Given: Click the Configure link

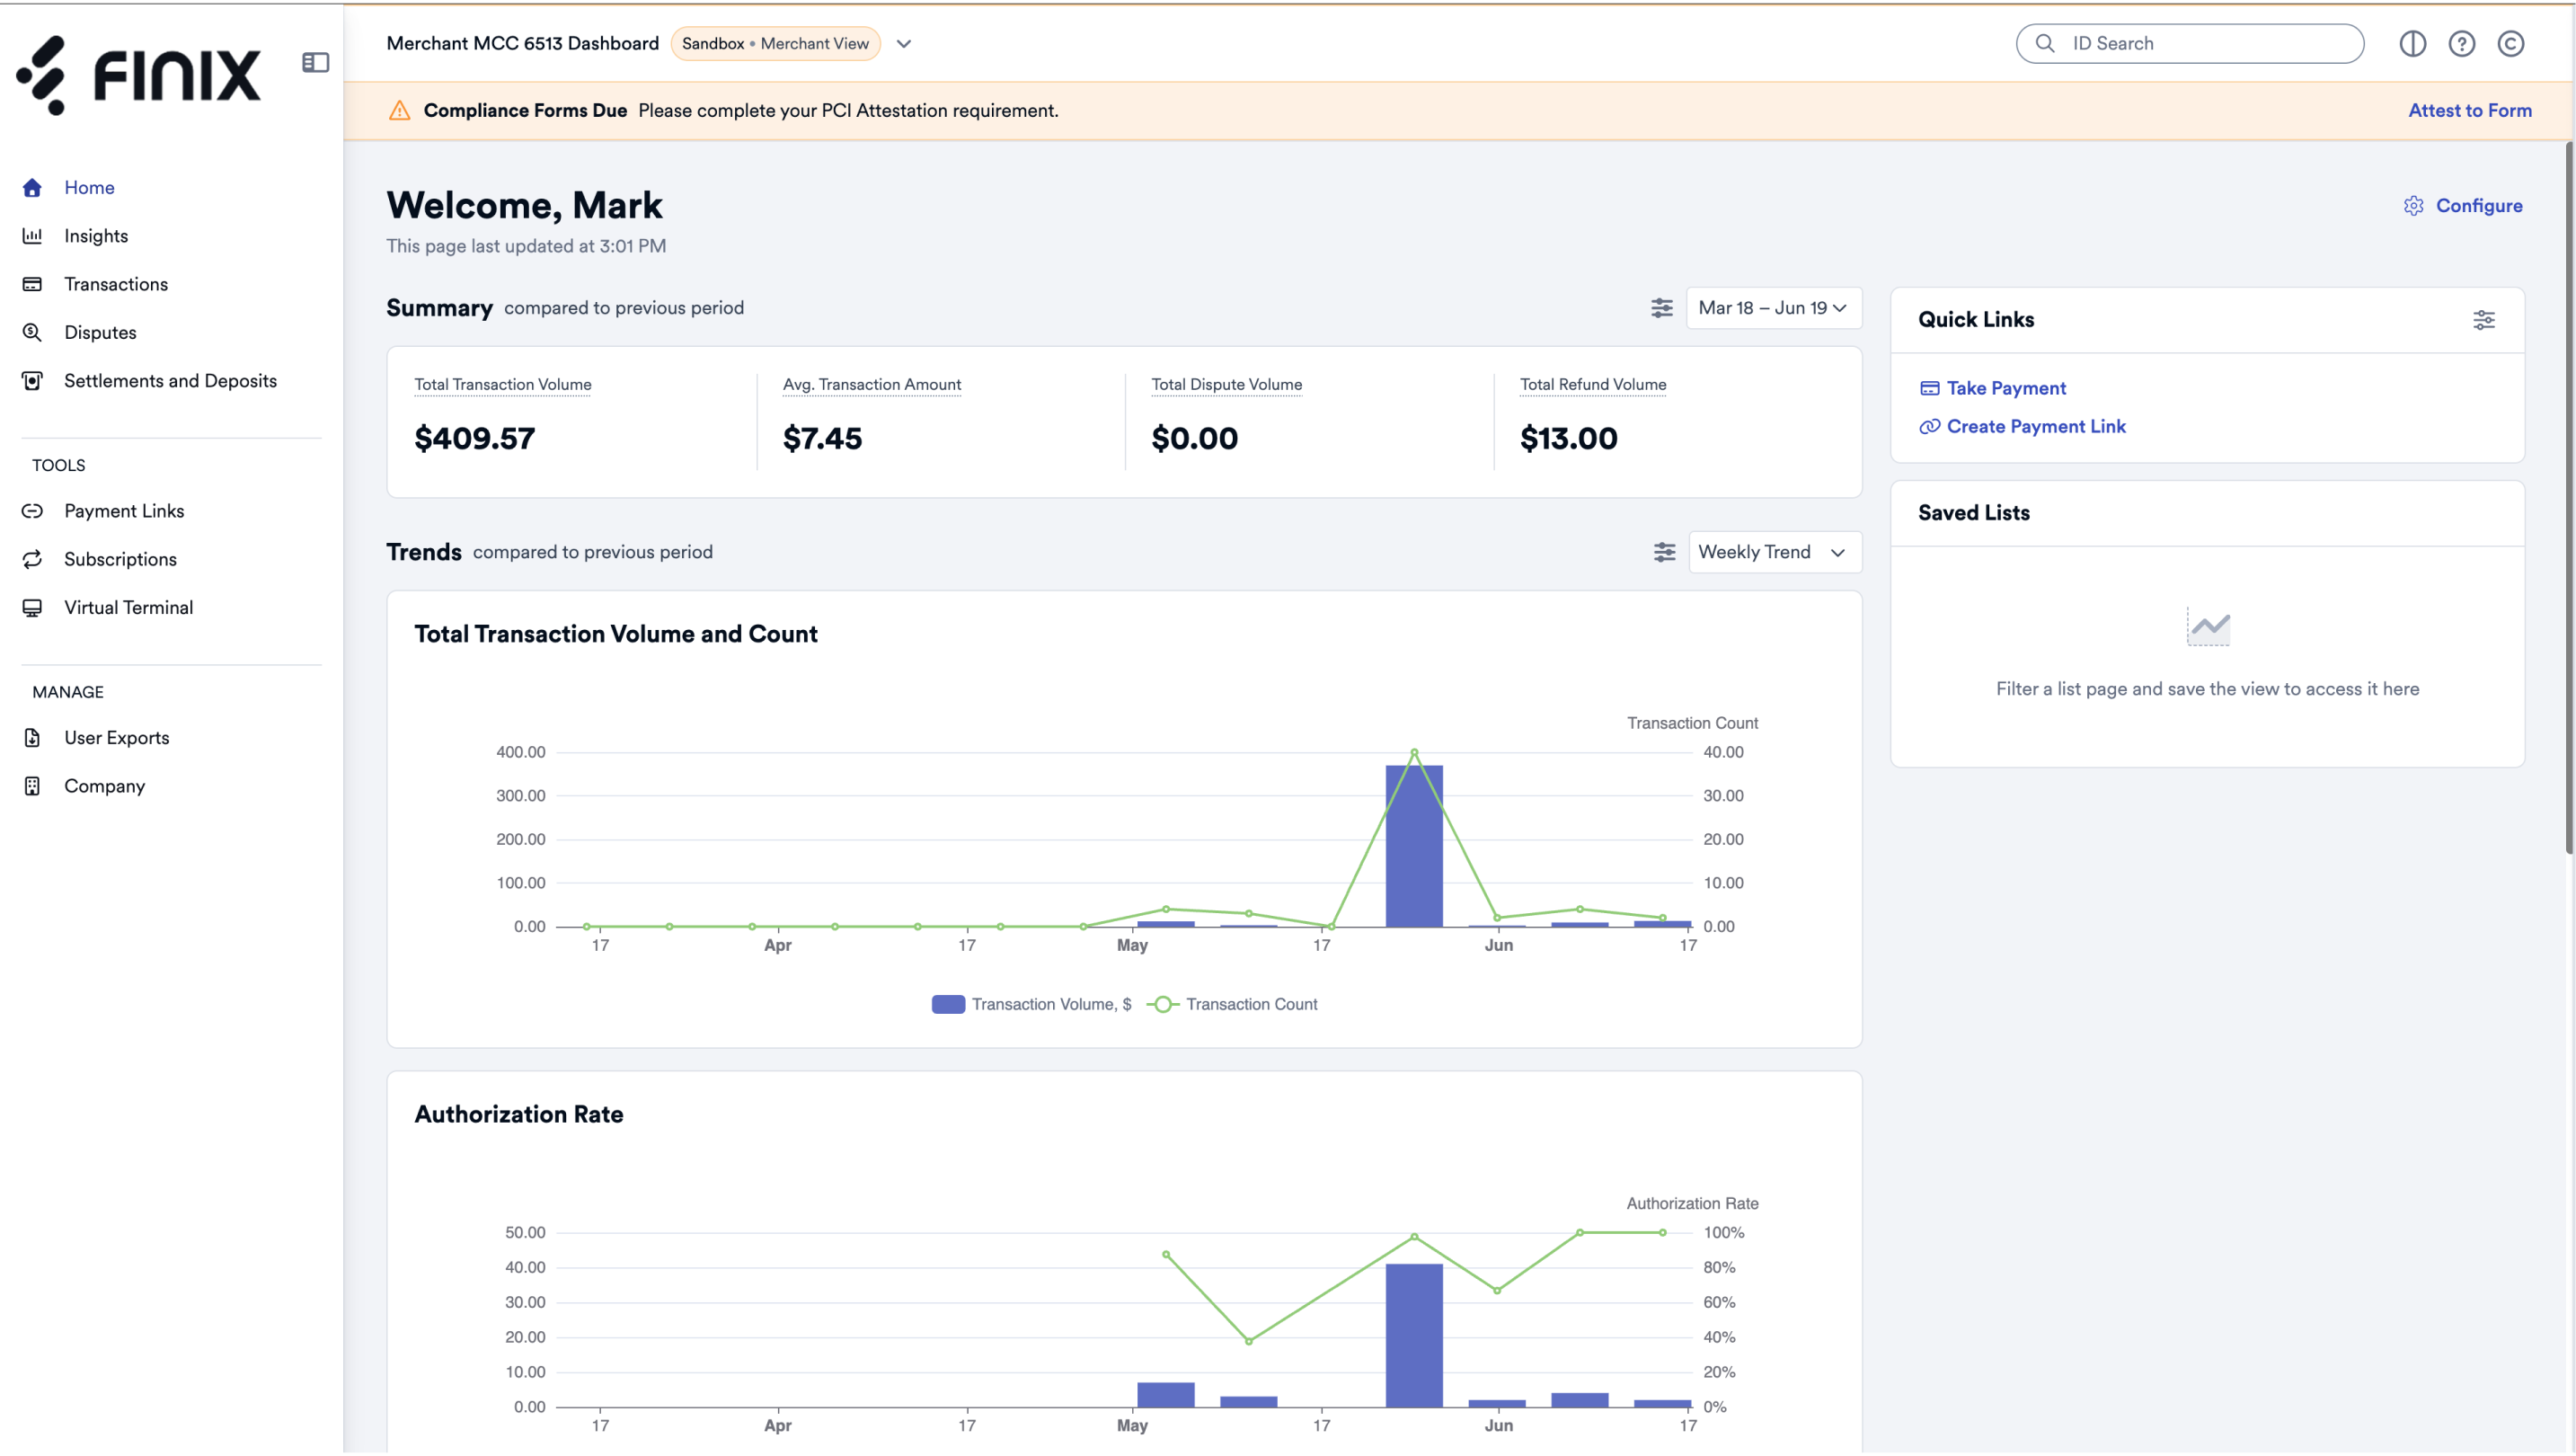Looking at the screenshot, I should (x=2478, y=206).
